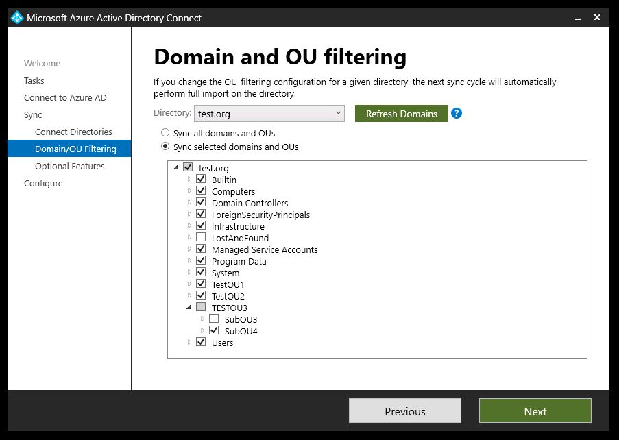Click the blue help question mark icon
This screenshot has height=440, width=619.
pyautogui.click(x=457, y=113)
